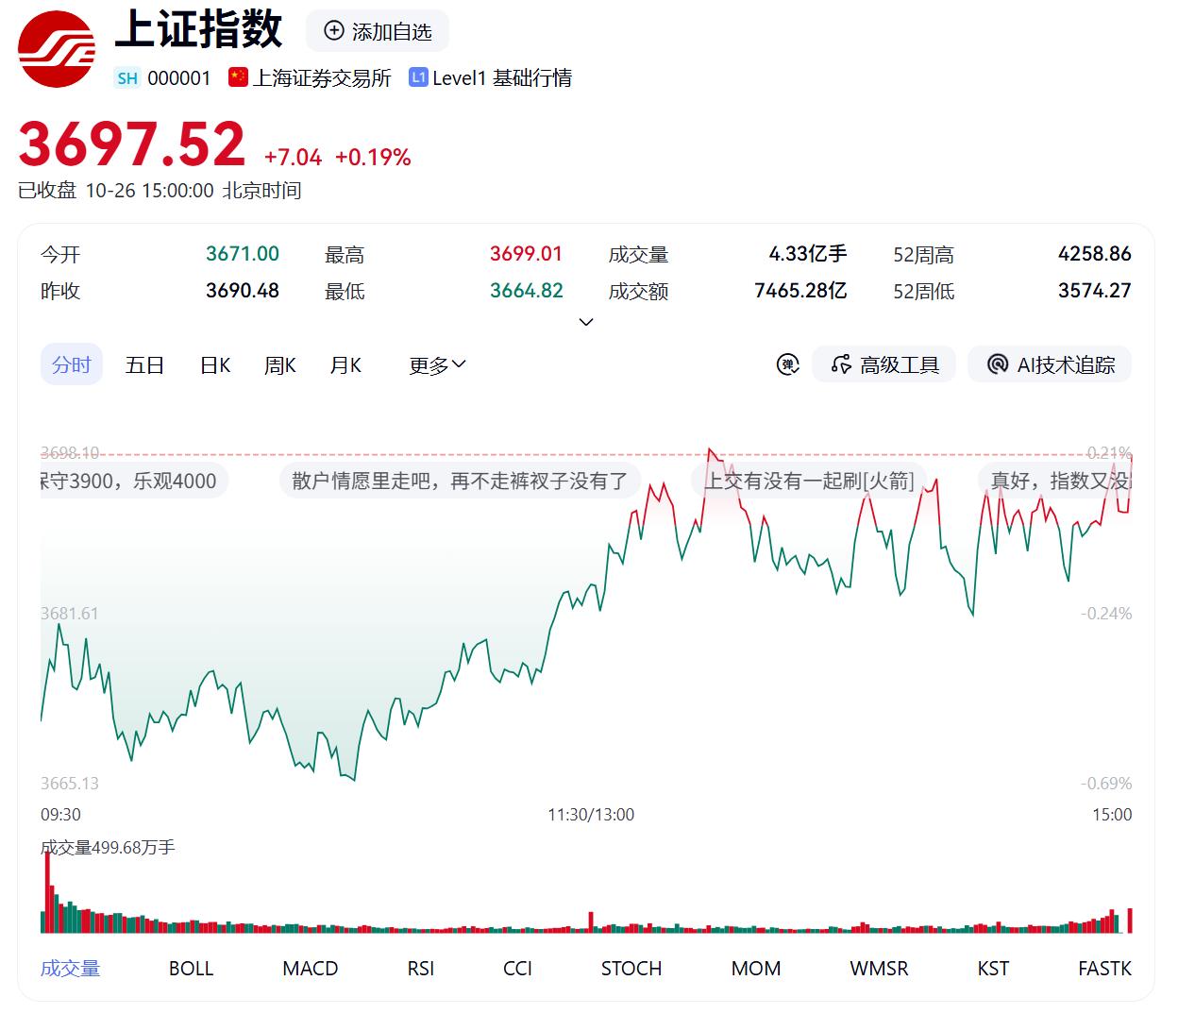Click 52周低 value 3574.27

point(1094,291)
